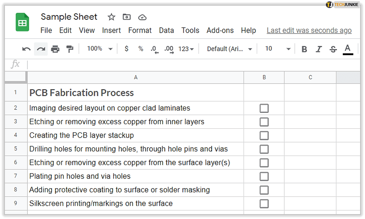The height and width of the screenshot is (219, 365).
Task: Click the Redo arrow icon
Action: [41, 49]
